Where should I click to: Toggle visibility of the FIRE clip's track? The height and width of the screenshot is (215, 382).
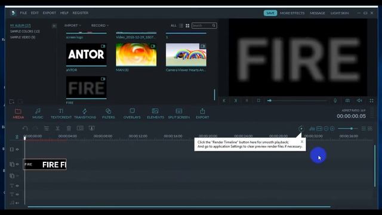(17, 164)
